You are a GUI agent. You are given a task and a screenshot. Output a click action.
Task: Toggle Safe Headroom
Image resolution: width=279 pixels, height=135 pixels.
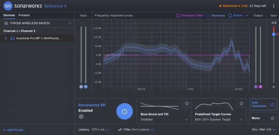(263, 104)
